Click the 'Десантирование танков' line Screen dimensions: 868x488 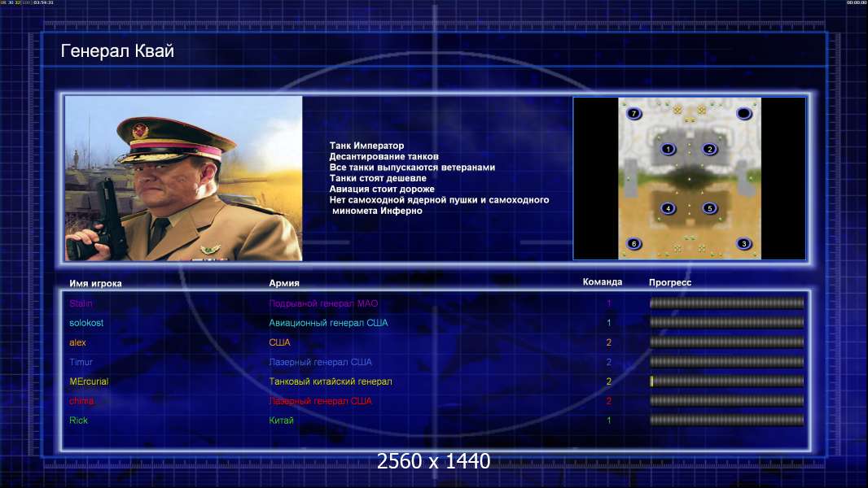coord(384,156)
